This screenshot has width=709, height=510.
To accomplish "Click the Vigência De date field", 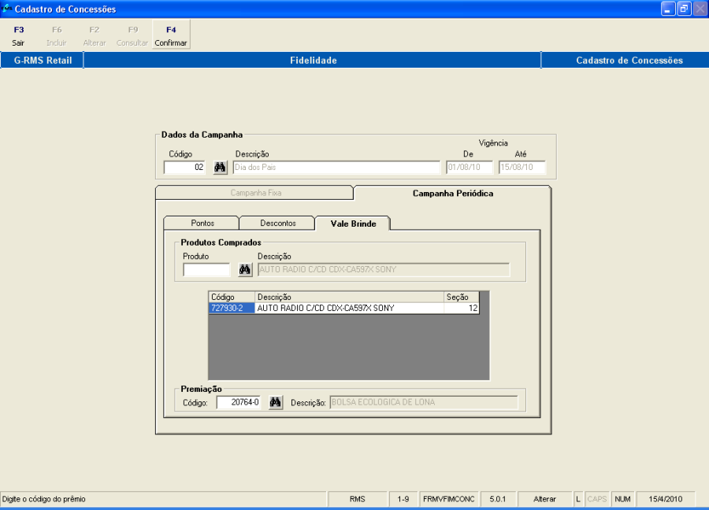I will 469,167.
